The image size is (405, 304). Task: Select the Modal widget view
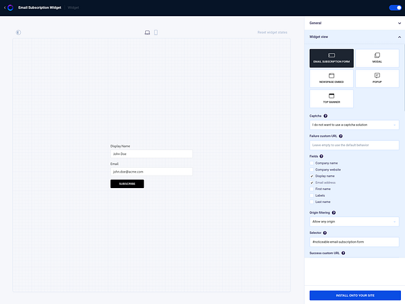point(377,58)
